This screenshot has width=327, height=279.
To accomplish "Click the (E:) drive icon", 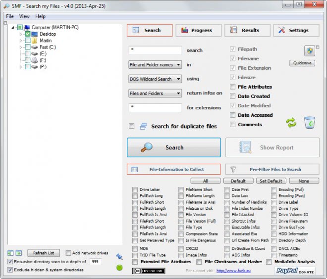I will (x=34, y=54).
